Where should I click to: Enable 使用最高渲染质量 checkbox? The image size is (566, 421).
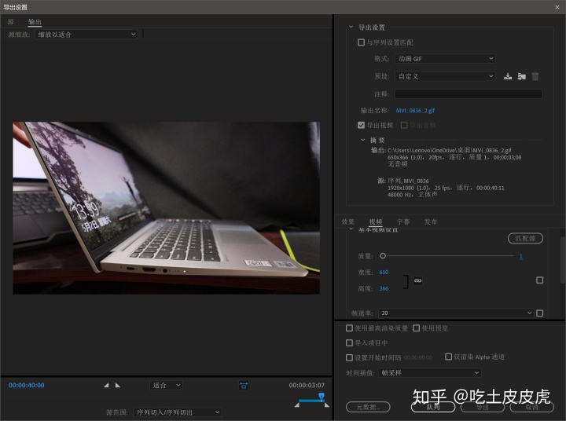coord(349,328)
